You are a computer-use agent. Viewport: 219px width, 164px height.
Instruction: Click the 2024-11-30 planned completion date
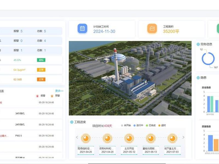tap(104, 31)
